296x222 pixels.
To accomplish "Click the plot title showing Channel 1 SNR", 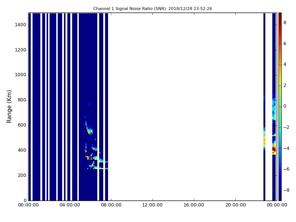I will (x=152, y=9).
